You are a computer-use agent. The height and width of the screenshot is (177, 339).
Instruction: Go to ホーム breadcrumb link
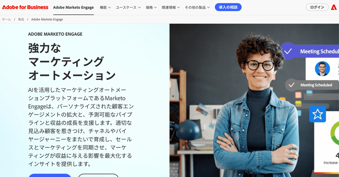[x=6, y=19]
